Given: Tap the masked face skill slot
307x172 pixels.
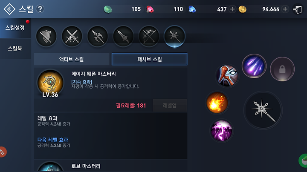Looking at the screenshot, I should point(227,76).
